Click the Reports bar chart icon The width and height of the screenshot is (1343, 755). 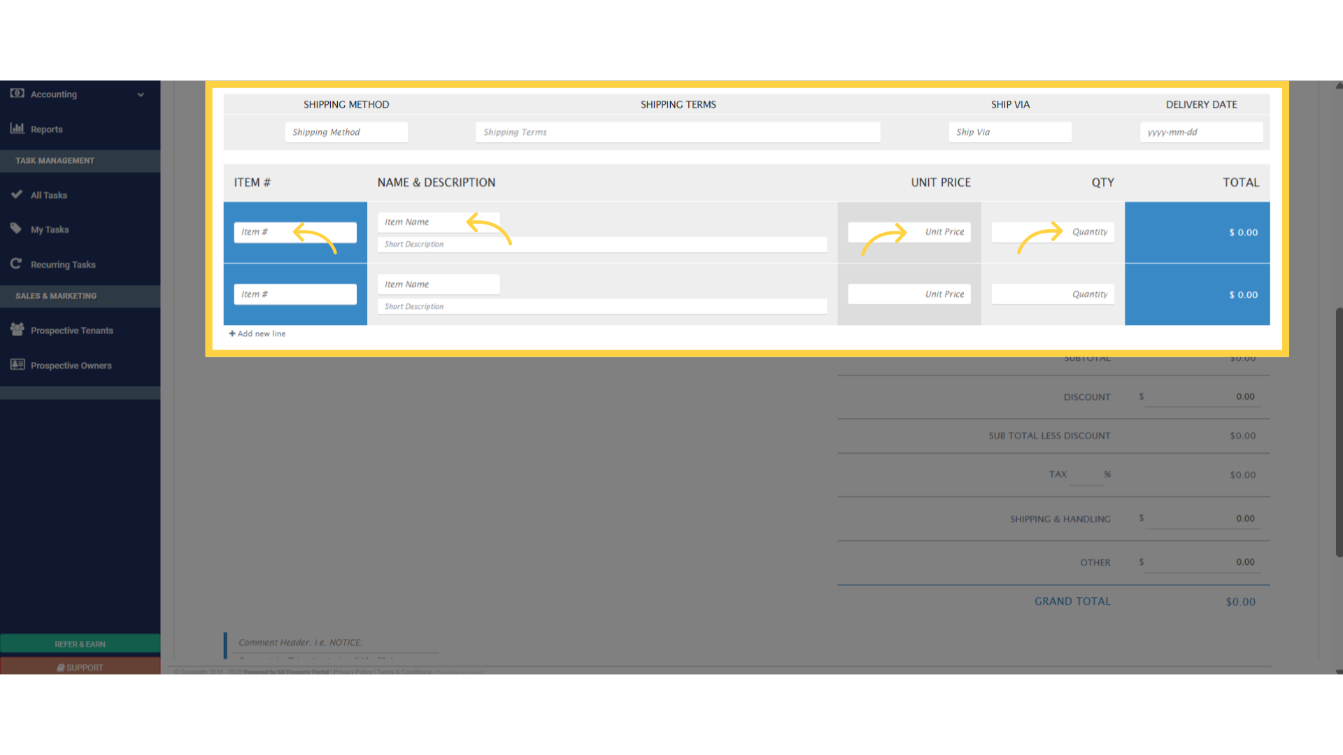tap(16, 129)
